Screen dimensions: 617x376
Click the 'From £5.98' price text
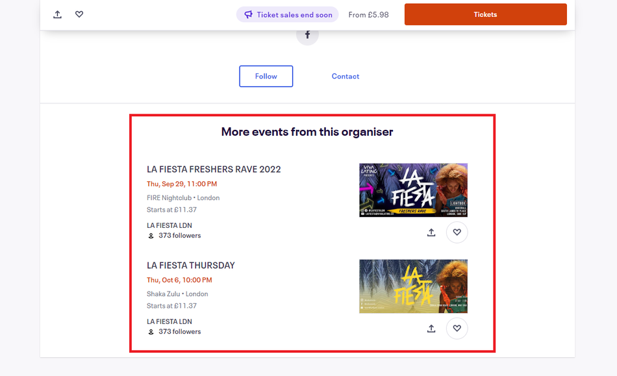(368, 14)
